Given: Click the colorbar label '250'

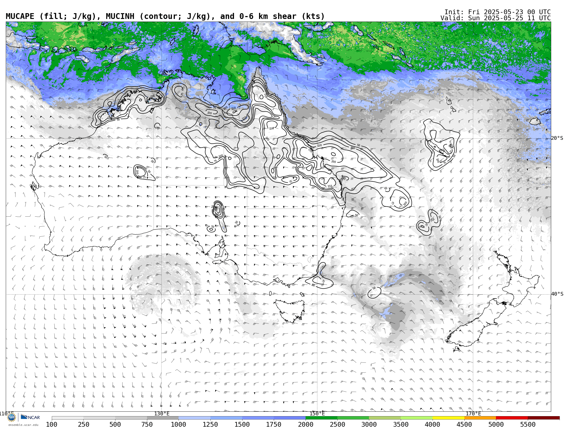Looking at the screenshot, I should [83, 424].
